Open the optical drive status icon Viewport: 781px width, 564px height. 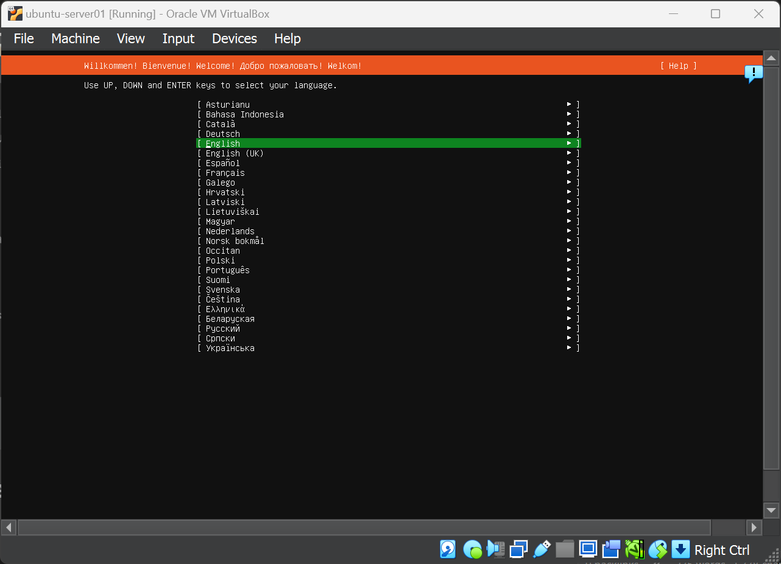(472, 549)
